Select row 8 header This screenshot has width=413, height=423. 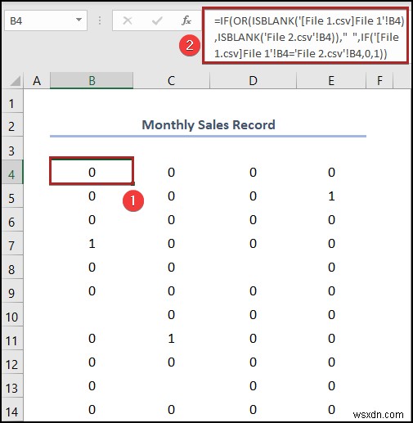12,267
